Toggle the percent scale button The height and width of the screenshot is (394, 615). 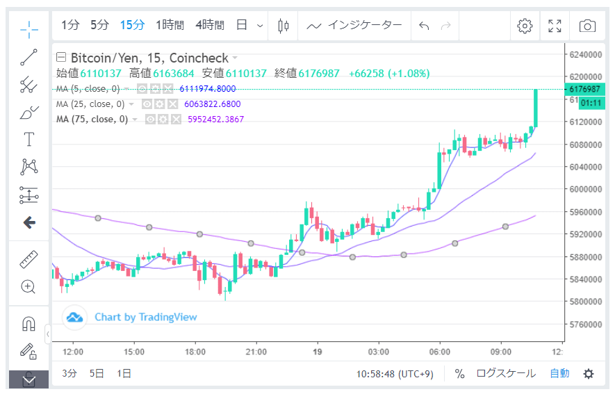coord(459,374)
